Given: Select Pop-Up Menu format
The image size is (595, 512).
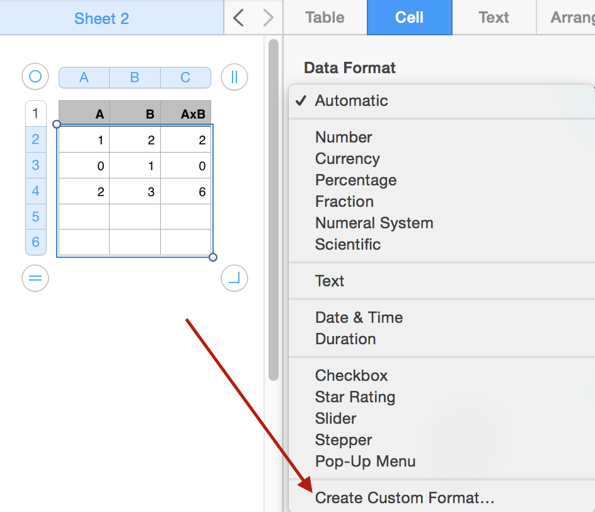Looking at the screenshot, I should (365, 462).
